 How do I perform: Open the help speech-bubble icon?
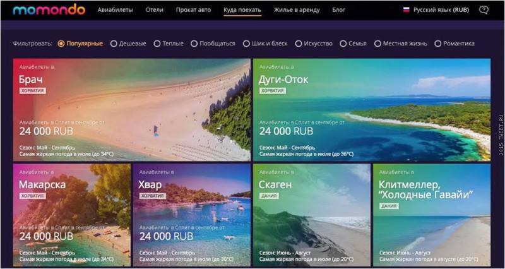484,10
